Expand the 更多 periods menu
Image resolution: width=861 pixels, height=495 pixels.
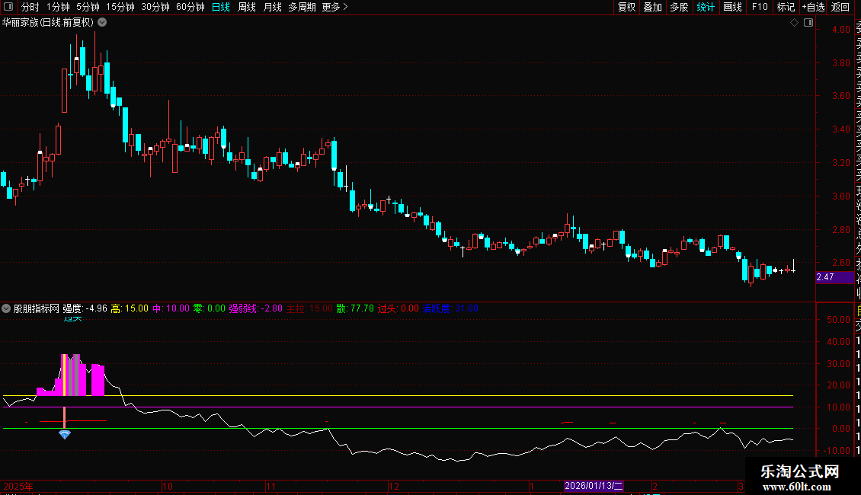[334, 7]
